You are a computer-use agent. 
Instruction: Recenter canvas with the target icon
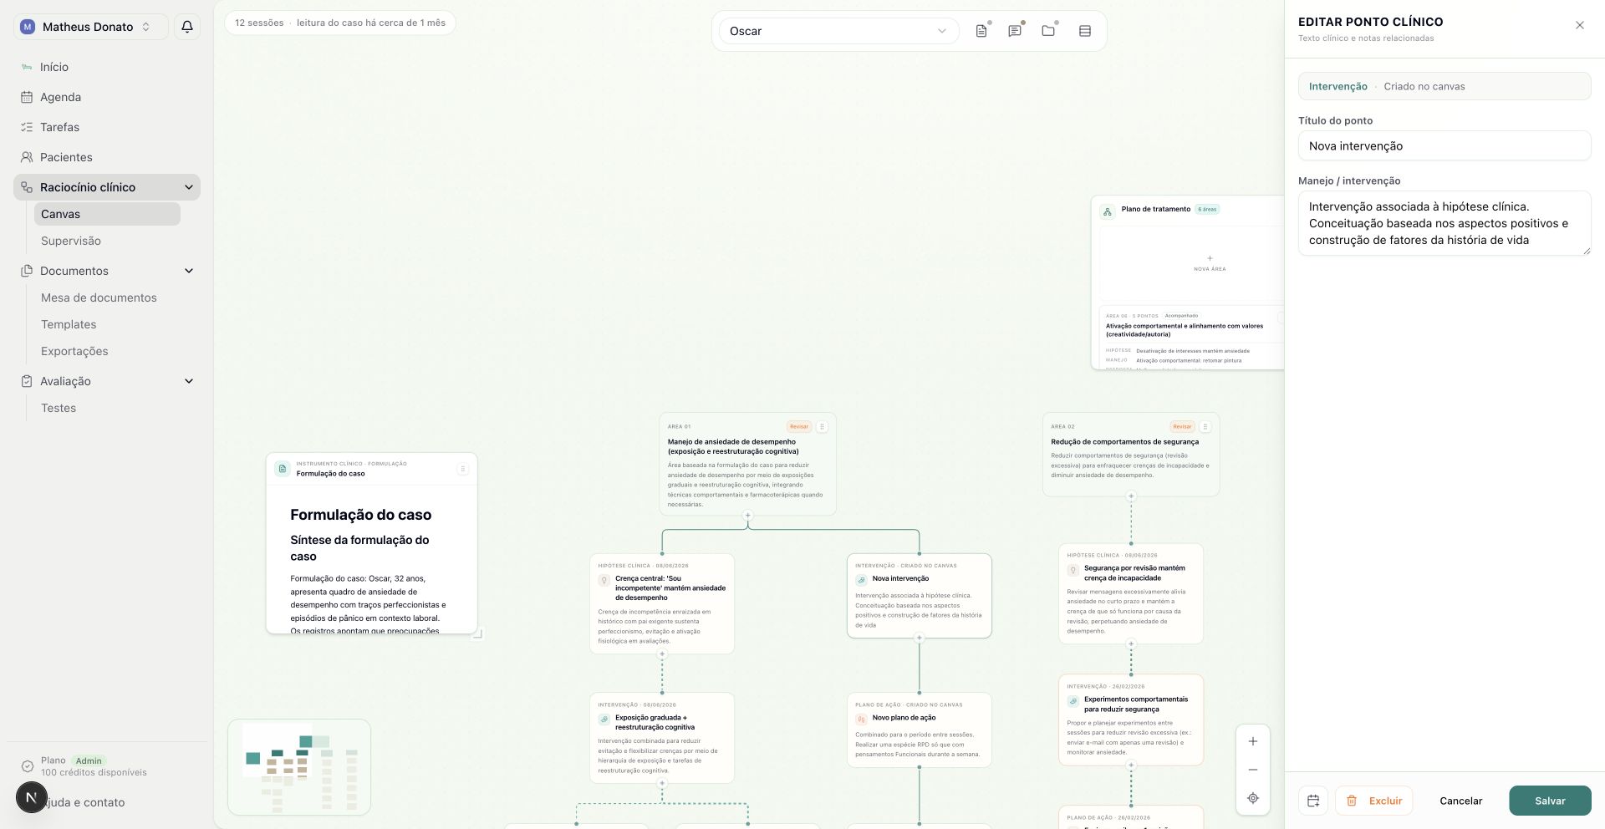coord(1253,798)
